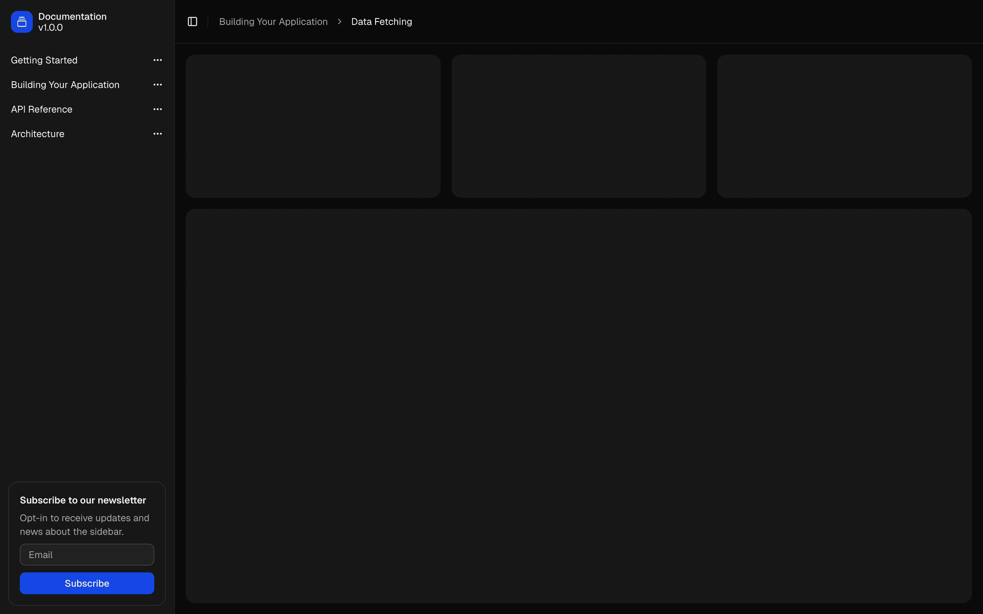Click the middle placeholder card
Viewport: 983px width, 614px height.
point(579,126)
